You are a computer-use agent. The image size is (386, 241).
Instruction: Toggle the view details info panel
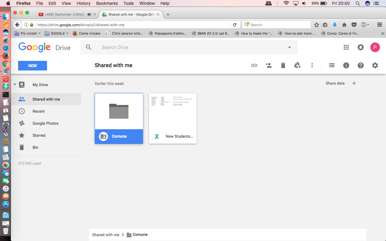[x=346, y=65]
